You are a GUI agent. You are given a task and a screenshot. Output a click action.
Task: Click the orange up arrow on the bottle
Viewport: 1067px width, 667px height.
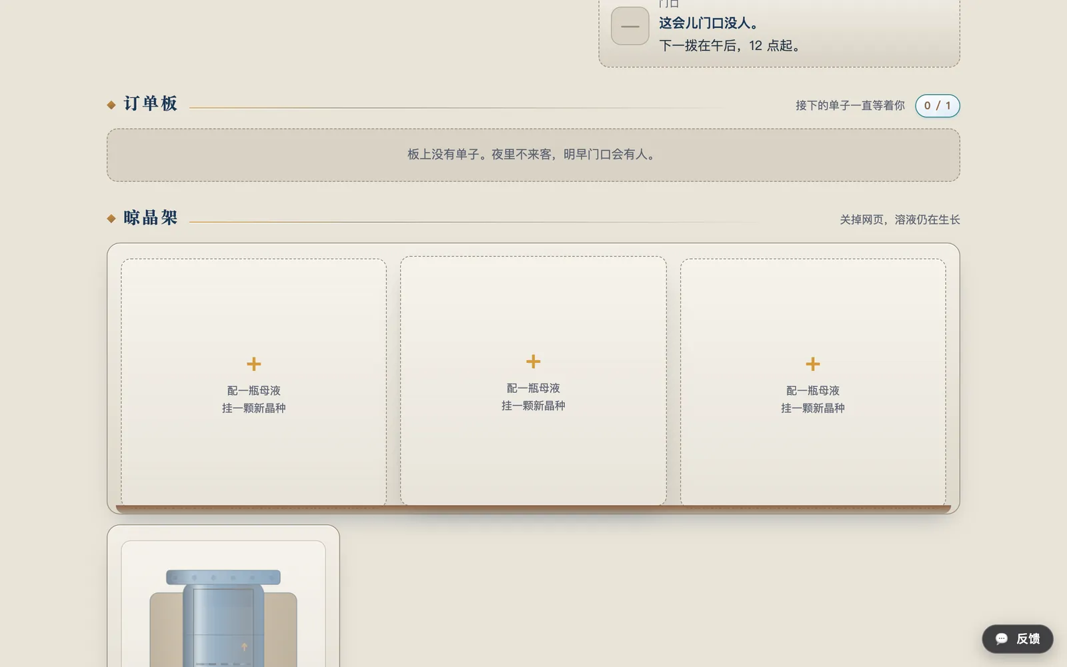click(244, 646)
